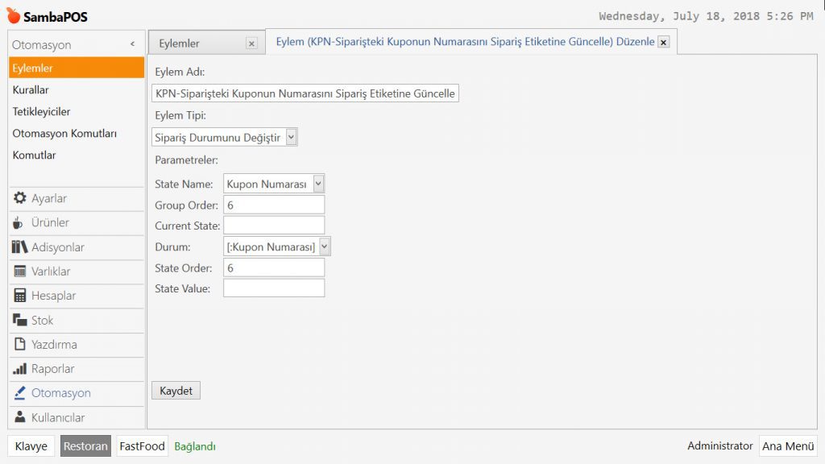Screen dimensions: 825x464
Task: Open Tetikleyiciler in the sidebar
Action: pyautogui.click(x=41, y=112)
